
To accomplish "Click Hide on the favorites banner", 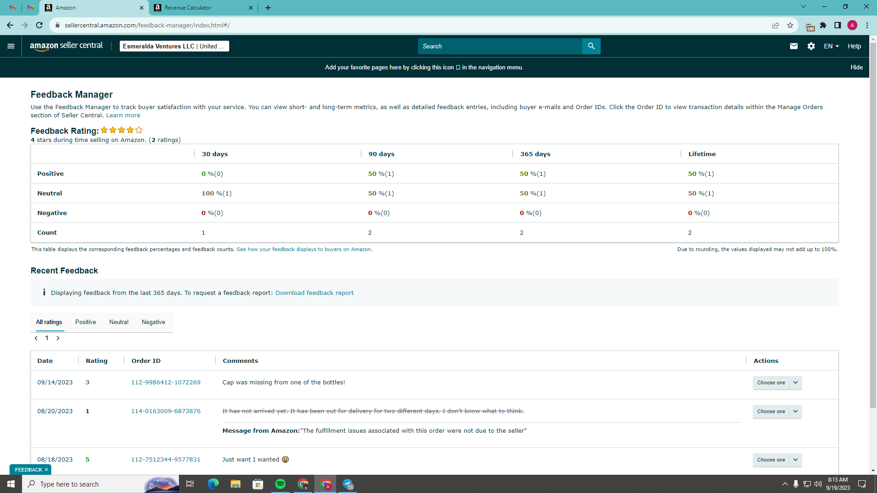I will pyautogui.click(x=856, y=68).
